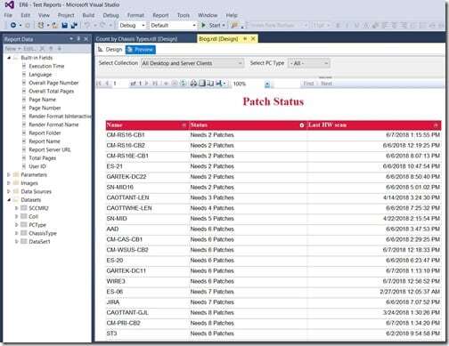Switch to the Design view tab
Image resolution: width=449 pixels, height=346 pixels.
point(110,50)
